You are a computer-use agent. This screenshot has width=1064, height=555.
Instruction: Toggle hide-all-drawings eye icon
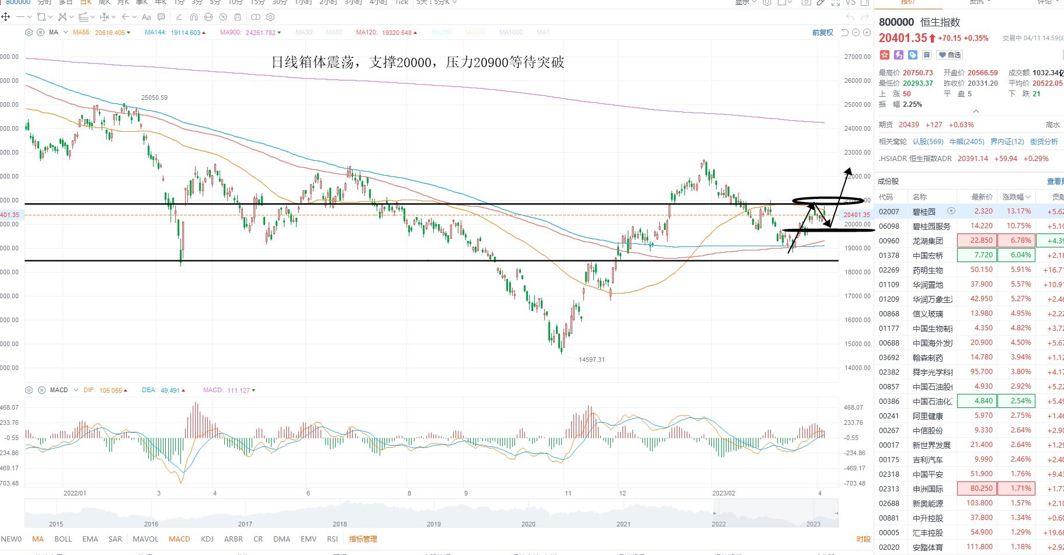223,17
